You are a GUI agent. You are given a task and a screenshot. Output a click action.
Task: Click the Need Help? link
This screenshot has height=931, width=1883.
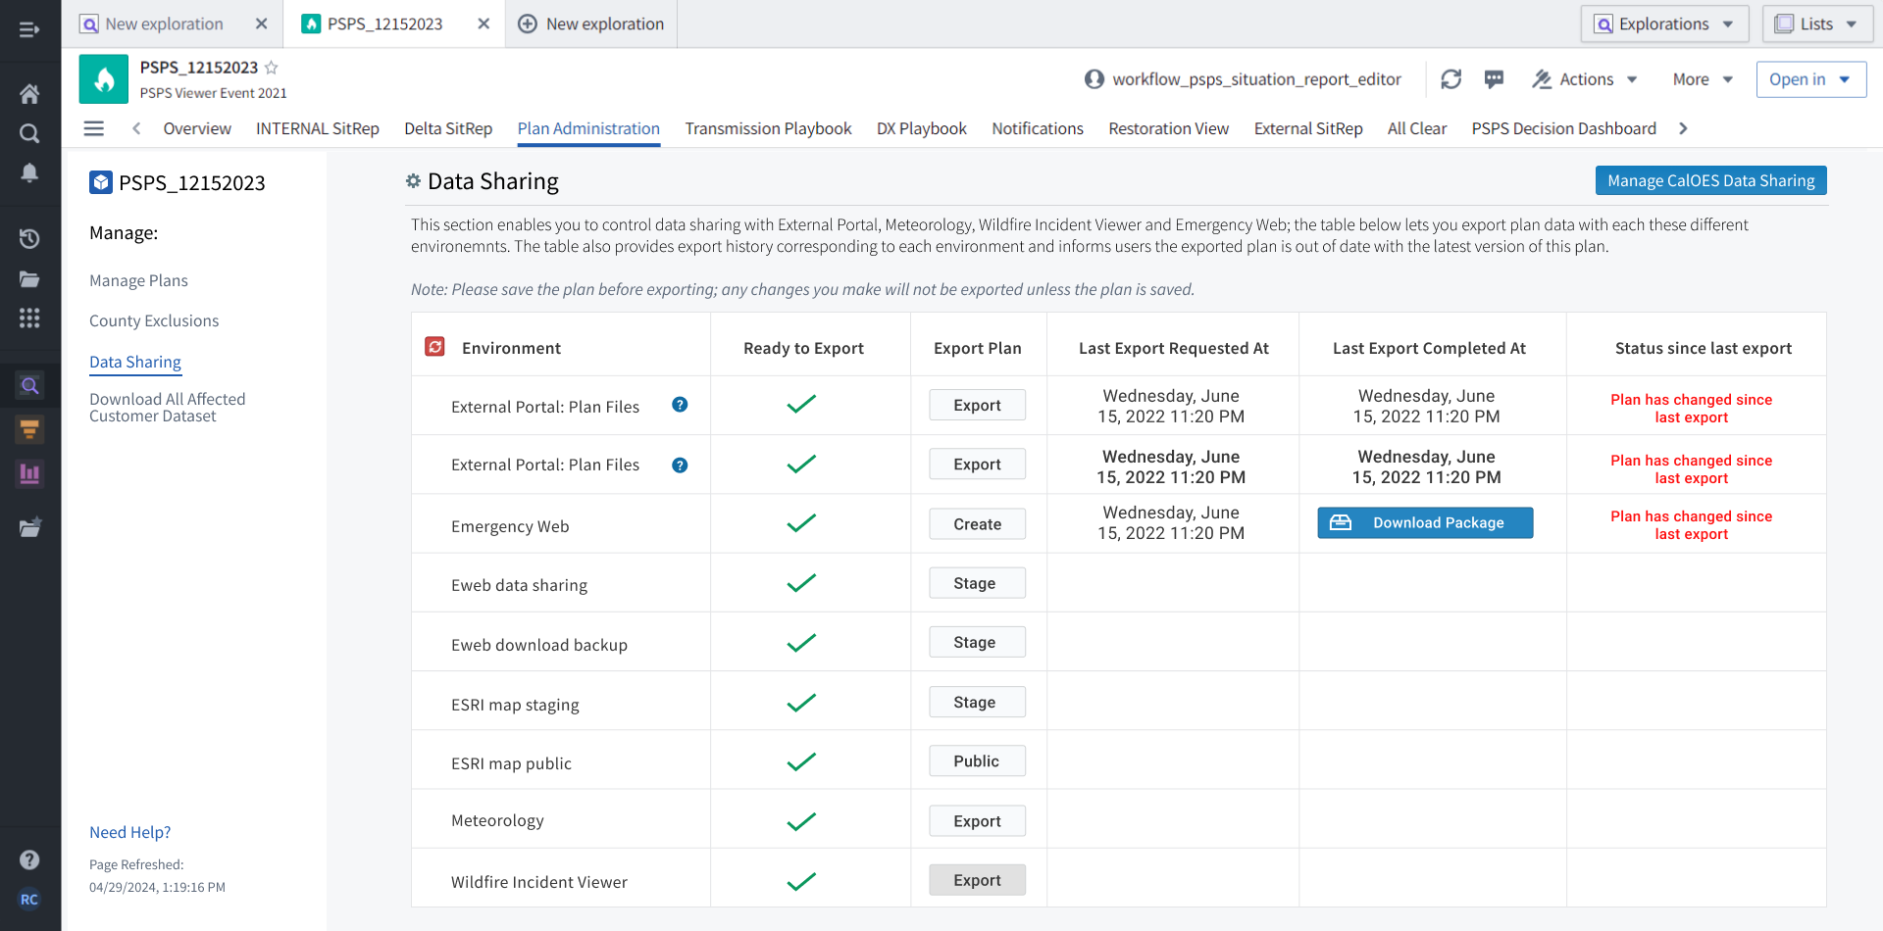pos(129,832)
